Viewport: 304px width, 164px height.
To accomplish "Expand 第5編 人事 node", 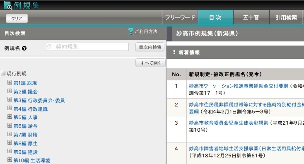I will click(x=10, y=116).
